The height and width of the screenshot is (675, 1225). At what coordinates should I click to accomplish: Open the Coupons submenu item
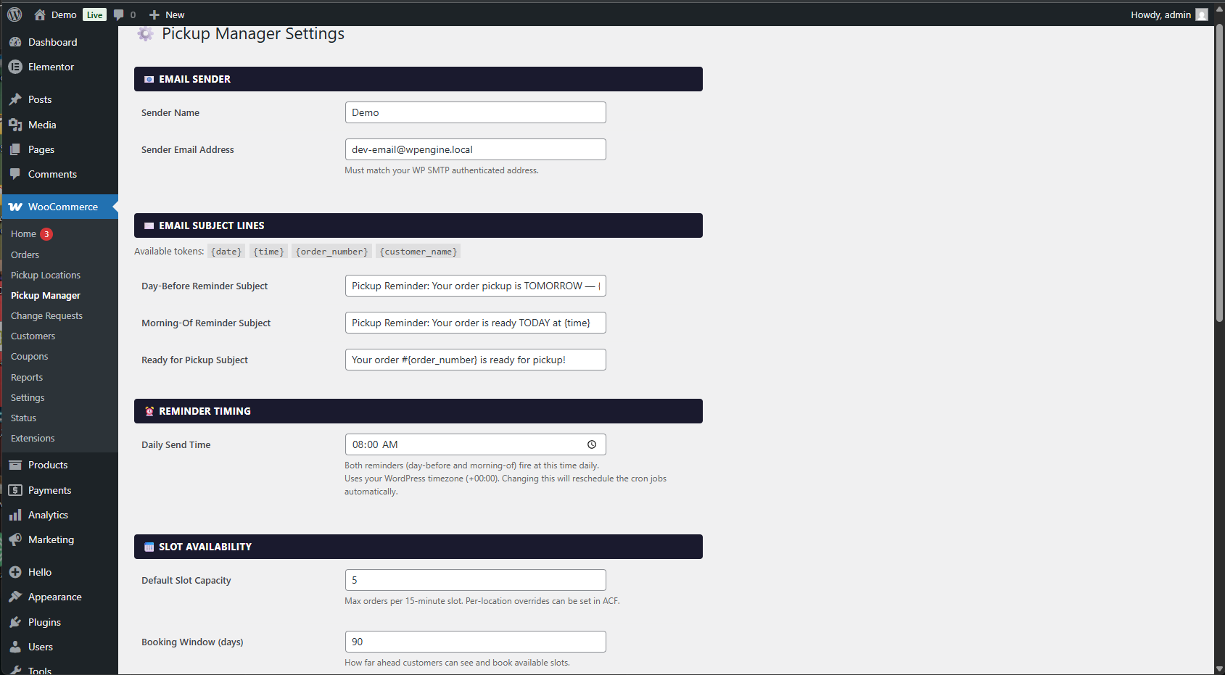(30, 356)
